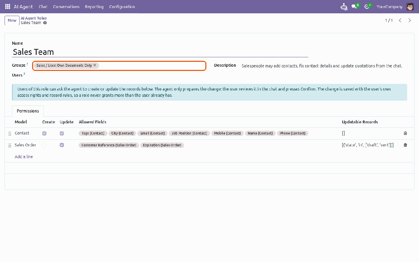Click the City (Contact) field tag

pyautogui.click(x=122, y=133)
